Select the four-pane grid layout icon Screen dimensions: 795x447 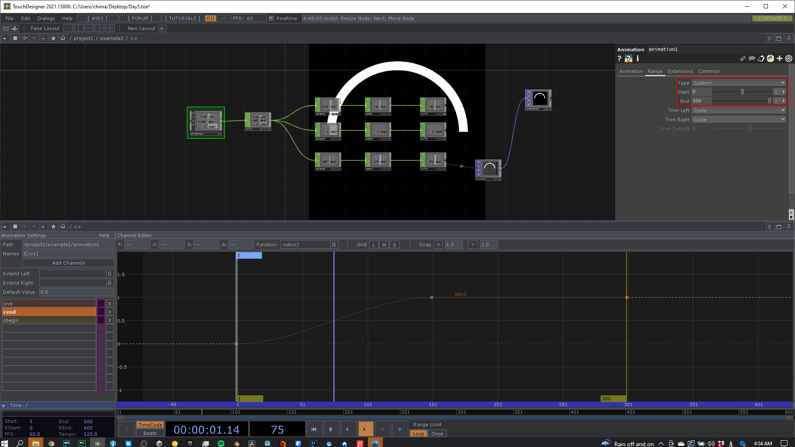[110, 28]
